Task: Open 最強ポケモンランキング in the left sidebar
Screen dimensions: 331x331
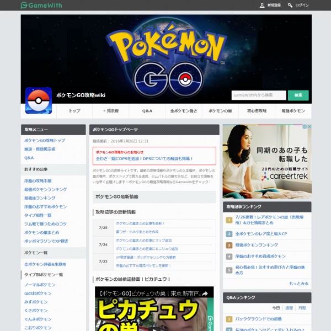Action: (x=45, y=189)
